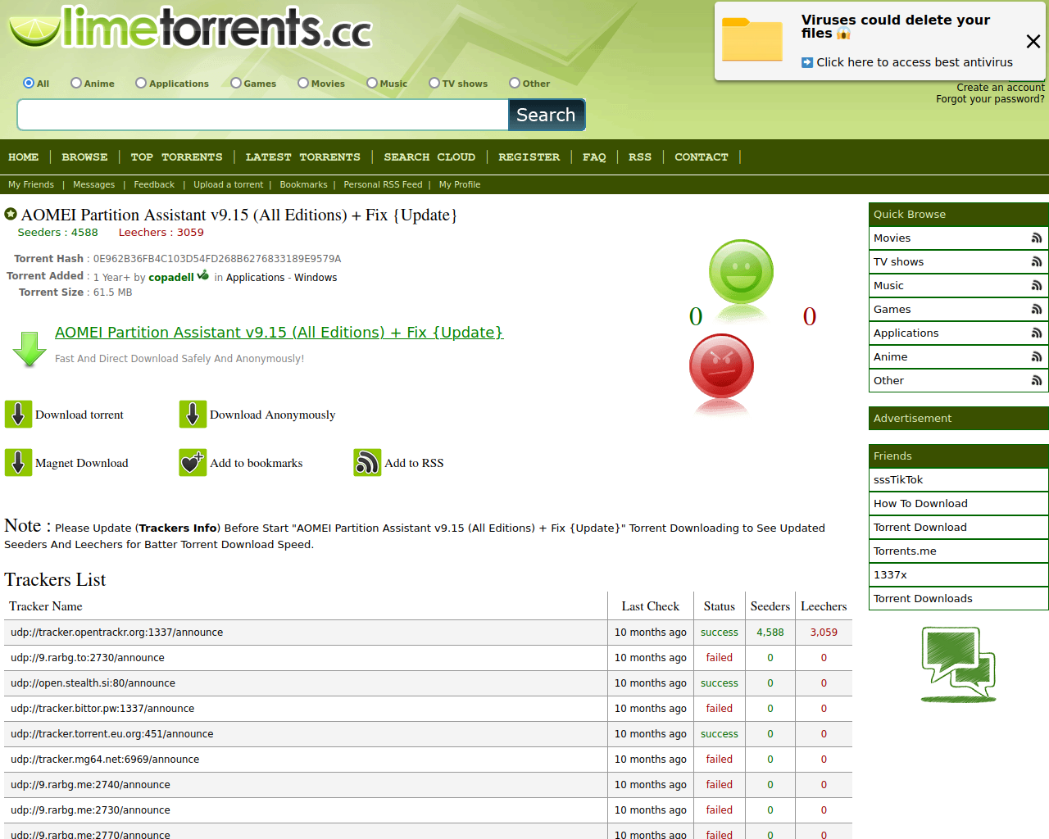Open the Games RSS feed icon
Viewport: 1049px width, 839px height.
1037,310
